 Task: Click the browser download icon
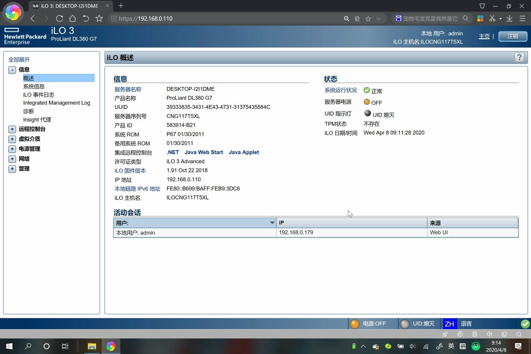(509, 18)
